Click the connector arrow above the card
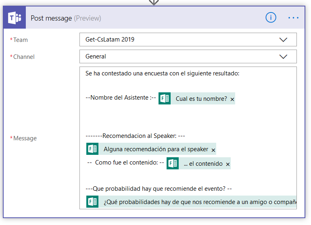The width and height of the screenshot is (311, 225). pyautogui.click(x=154, y=2)
